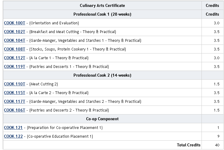Viewport: 224px width, 150px height.
Task: Click the COOK 121 link
Action: pyautogui.click(x=13, y=128)
